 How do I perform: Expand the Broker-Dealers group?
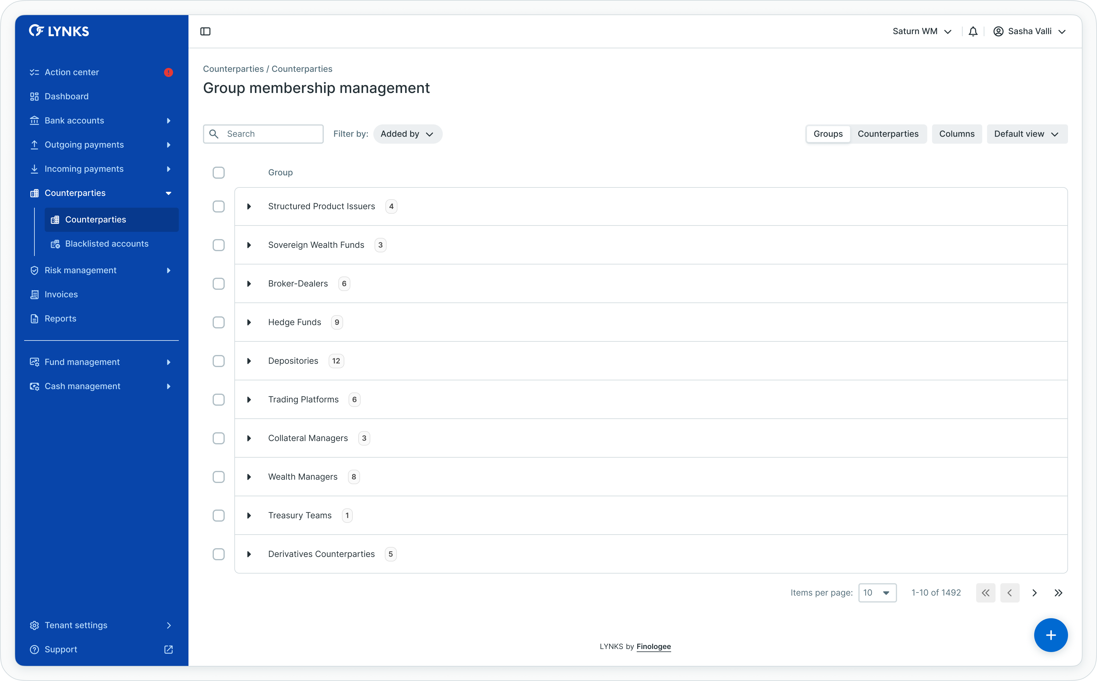pos(249,284)
